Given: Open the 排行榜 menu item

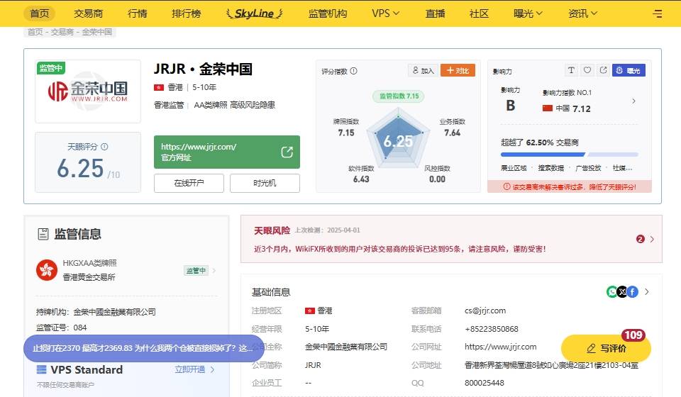Looking at the screenshot, I should (187, 13).
